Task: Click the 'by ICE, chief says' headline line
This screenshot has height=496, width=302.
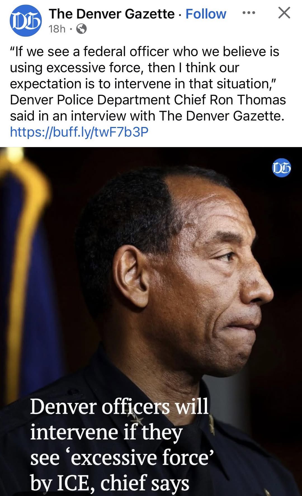Action: pos(110,483)
